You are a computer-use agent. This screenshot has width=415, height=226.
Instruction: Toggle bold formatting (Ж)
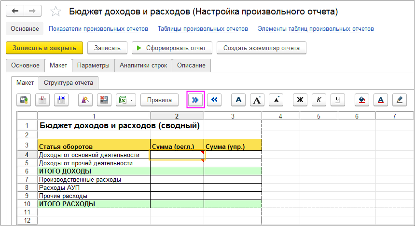300,100
